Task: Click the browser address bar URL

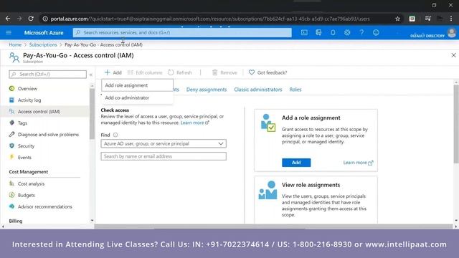Action: (x=210, y=19)
